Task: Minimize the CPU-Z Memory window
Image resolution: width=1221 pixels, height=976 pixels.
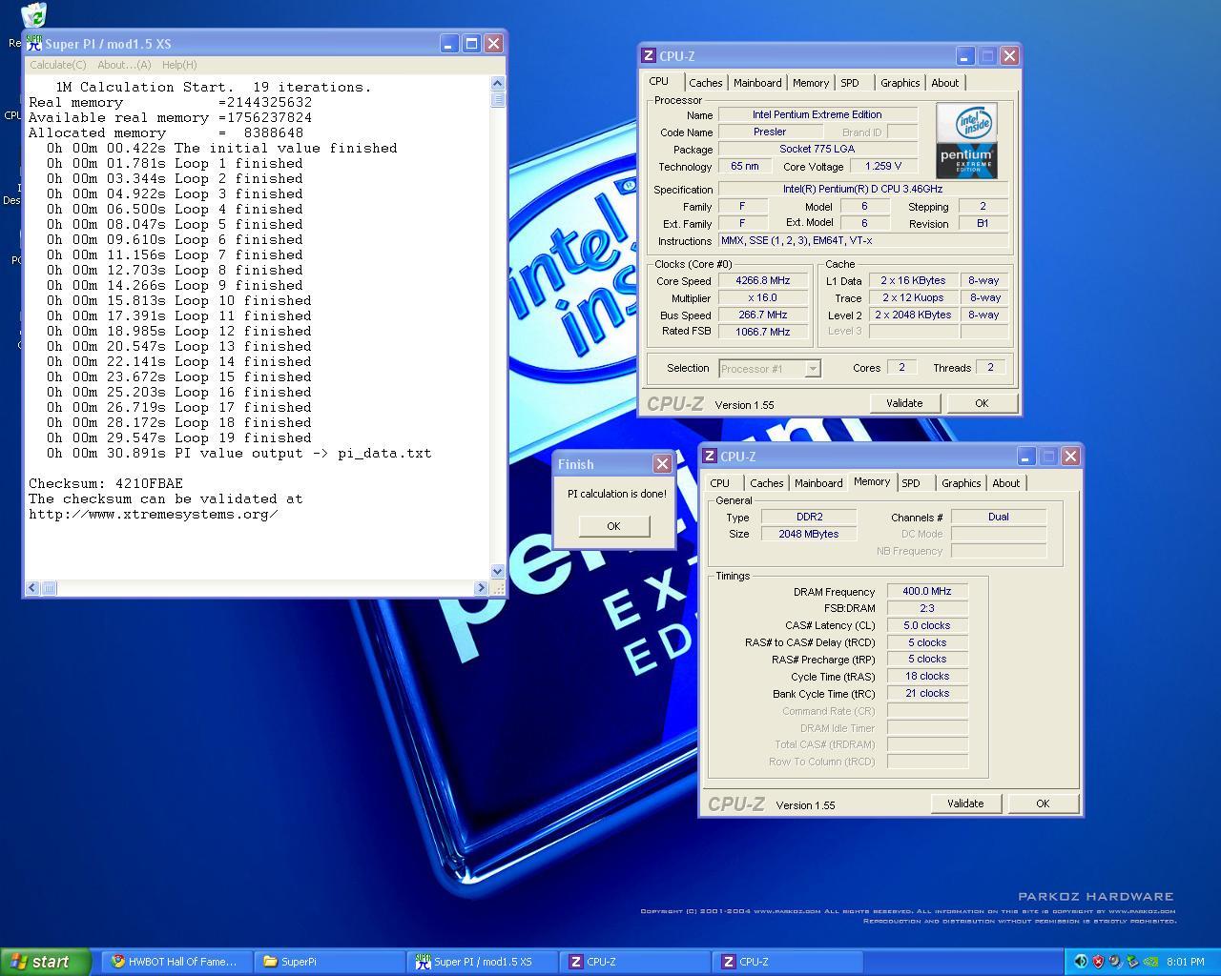Action: pos(1026,457)
